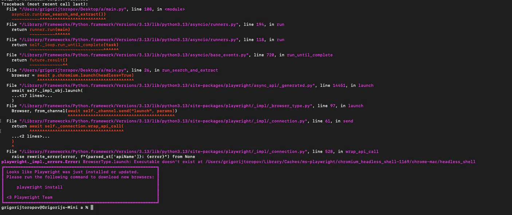Click the 'line 720' text
Screen dimensions: 512x215
(264, 55)
